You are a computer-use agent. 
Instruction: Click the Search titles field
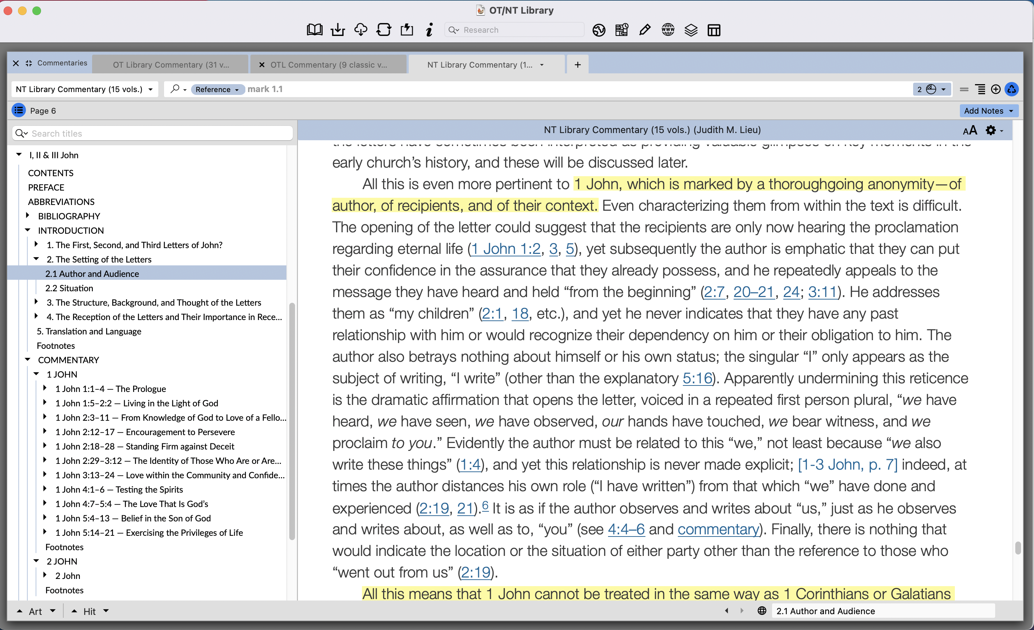[159, 133]
